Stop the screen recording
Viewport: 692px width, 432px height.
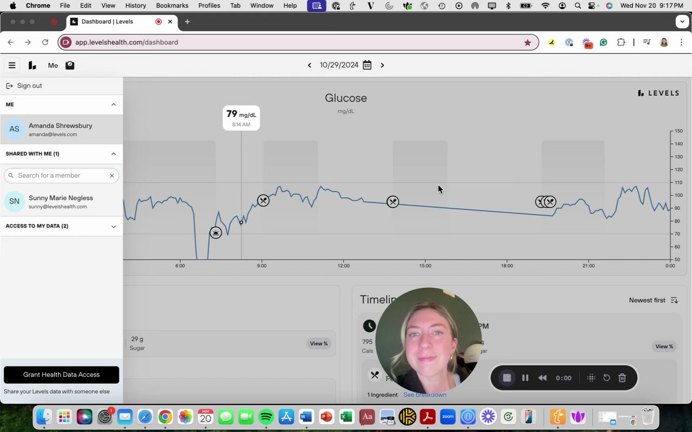(507, 378)
